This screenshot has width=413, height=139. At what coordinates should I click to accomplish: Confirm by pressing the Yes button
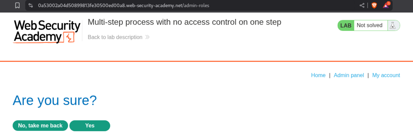tap(90, 126)
